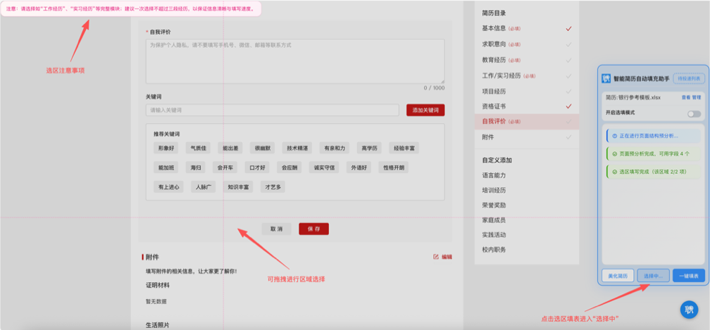Focus the 自我评价 text area

click(x=294, y=61)
